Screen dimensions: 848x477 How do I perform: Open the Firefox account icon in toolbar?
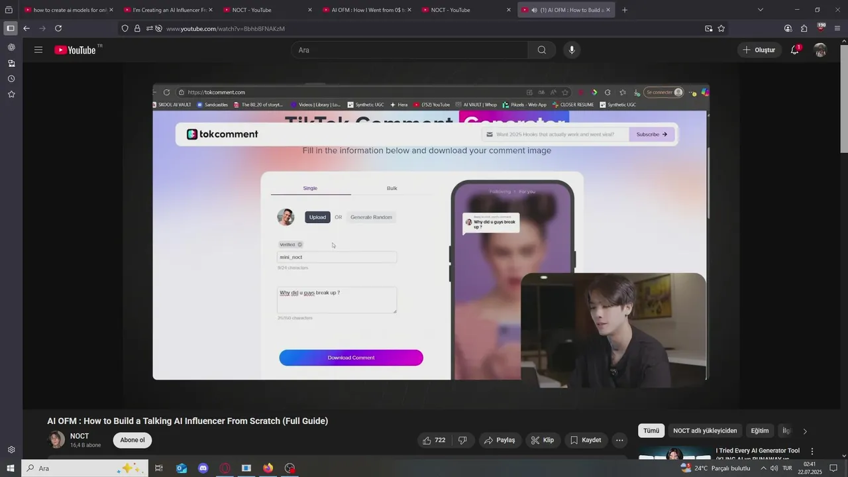pos(788,28)
